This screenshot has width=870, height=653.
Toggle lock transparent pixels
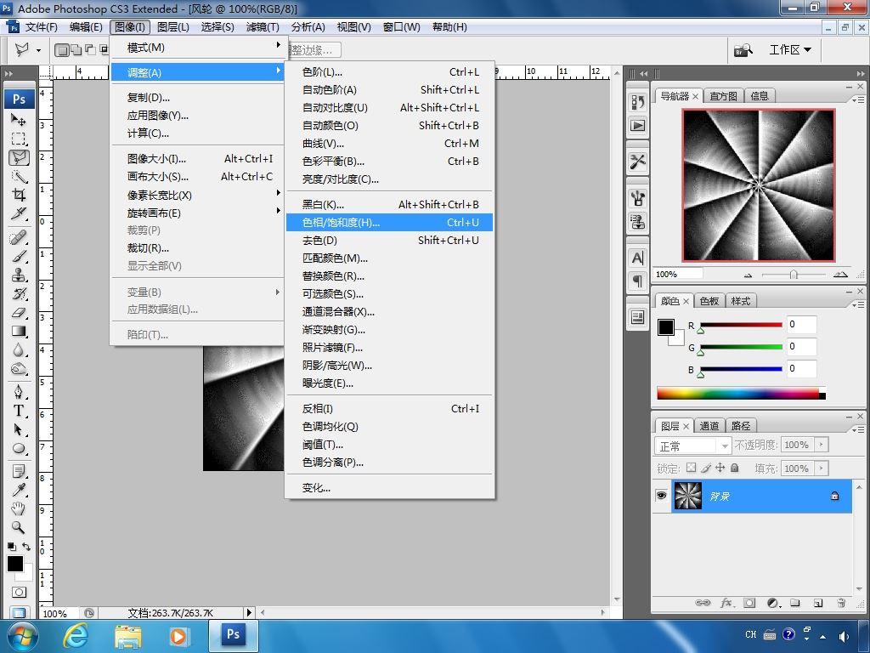tap(691, 468)
